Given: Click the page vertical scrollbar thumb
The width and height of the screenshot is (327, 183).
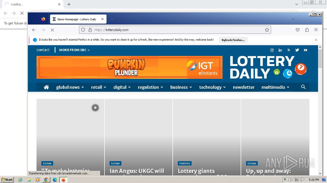Looking at the screenshot, I should [x=320, y=59].
